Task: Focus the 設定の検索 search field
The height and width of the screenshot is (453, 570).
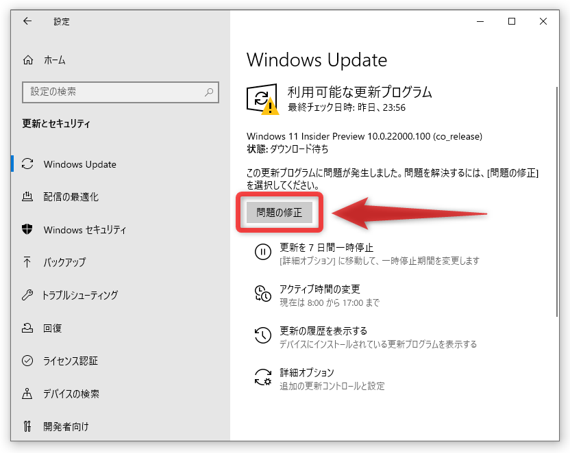Action: pos(121,92)
